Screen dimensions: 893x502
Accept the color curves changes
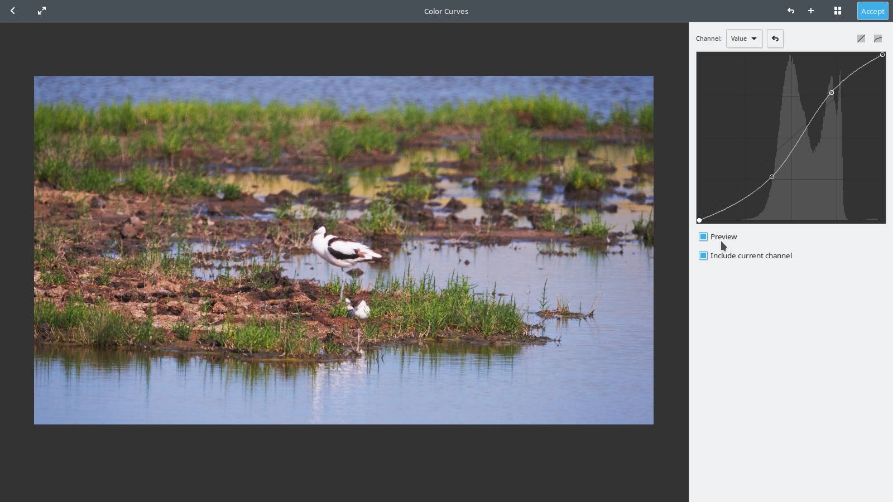point(872,11)
